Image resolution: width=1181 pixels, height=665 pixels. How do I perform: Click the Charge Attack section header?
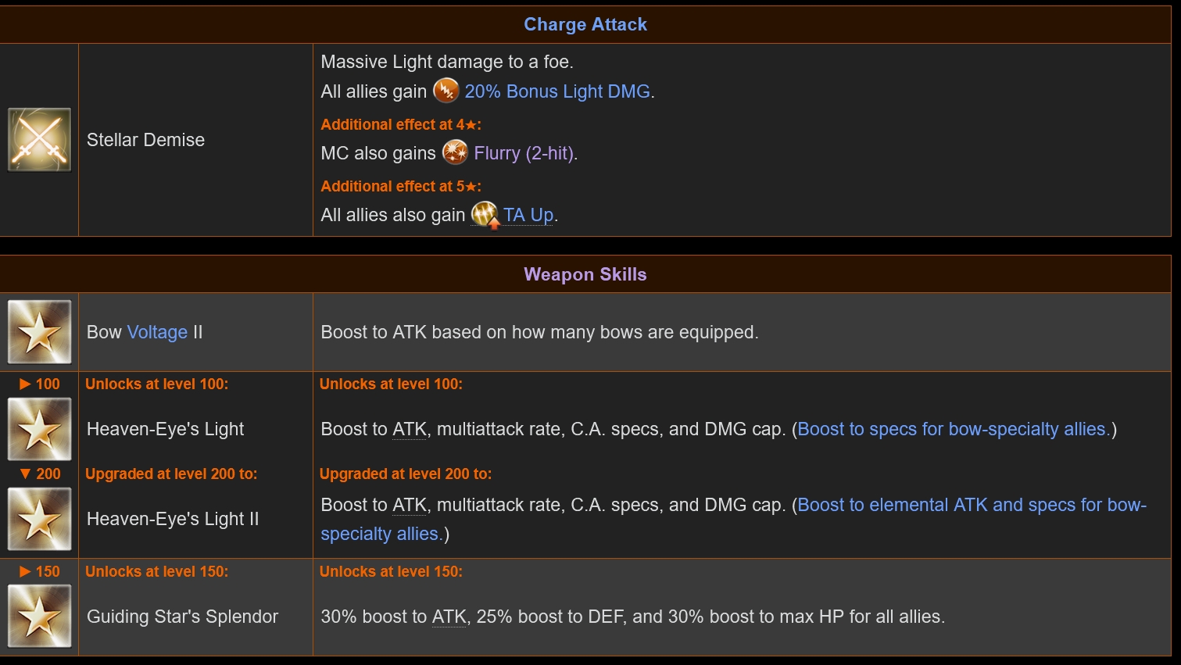[x=585, y=24]
